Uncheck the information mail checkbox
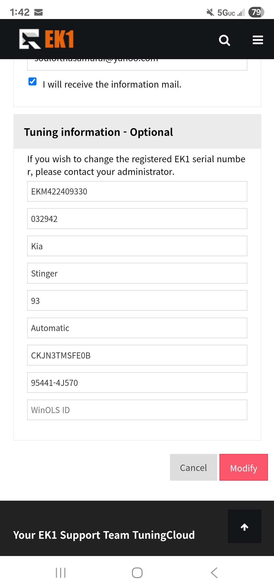 [x=32, y=81]
